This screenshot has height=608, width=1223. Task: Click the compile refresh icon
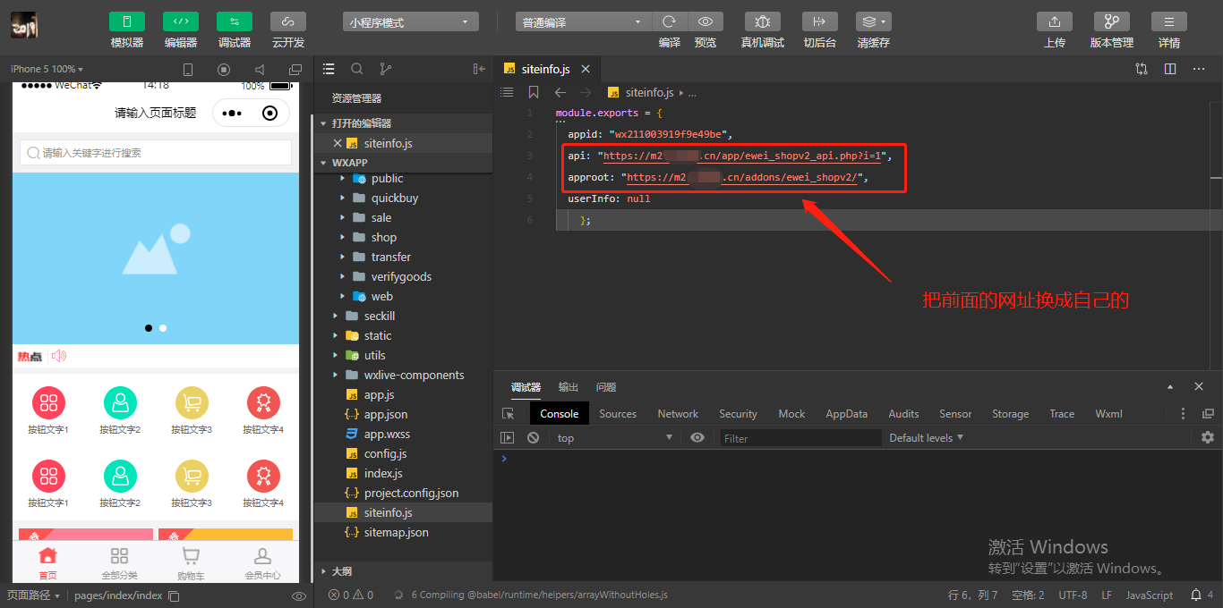click(x=669, y=21)
